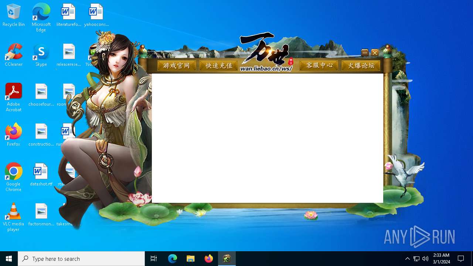Launch Firefox from the desktop shortcut
Screen dimensions: 473x266
(x=14, y=135)
